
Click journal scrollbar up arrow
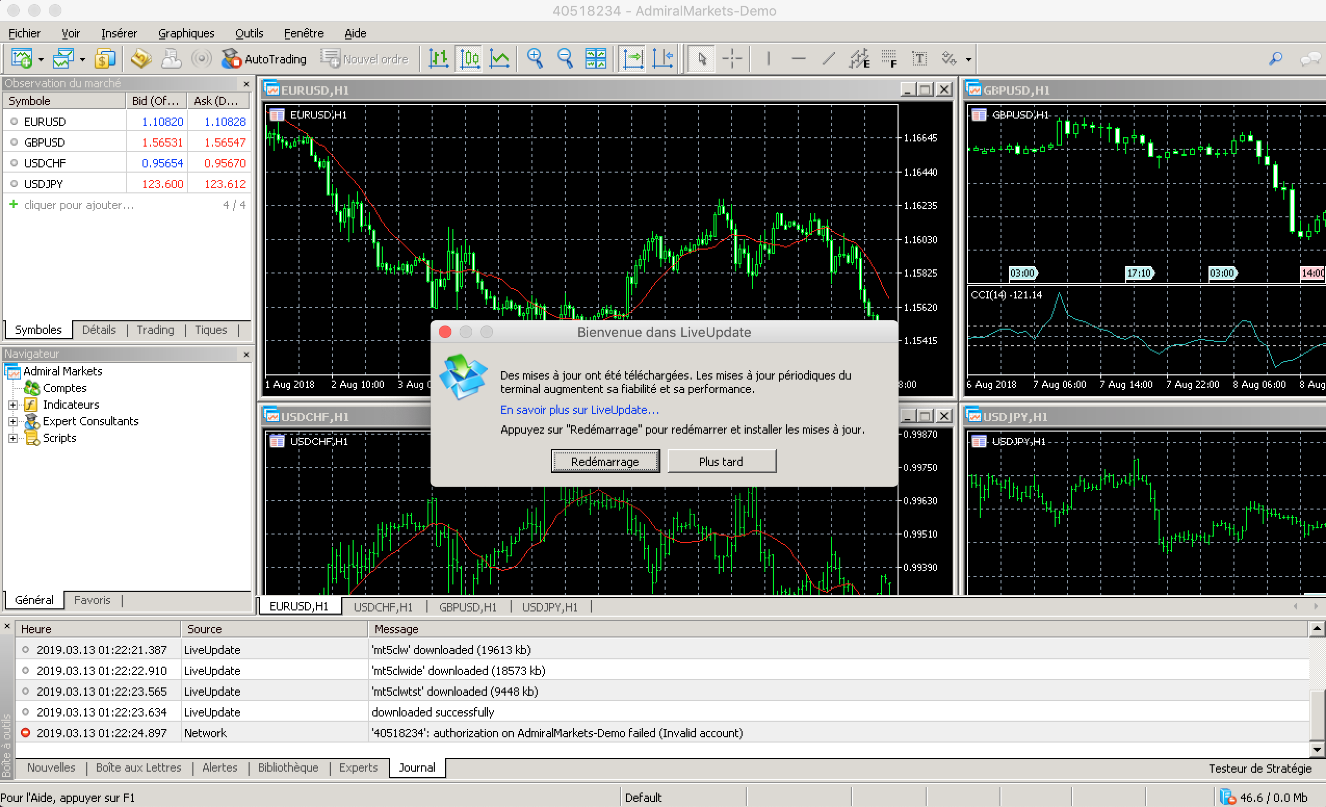[1317, 628]
